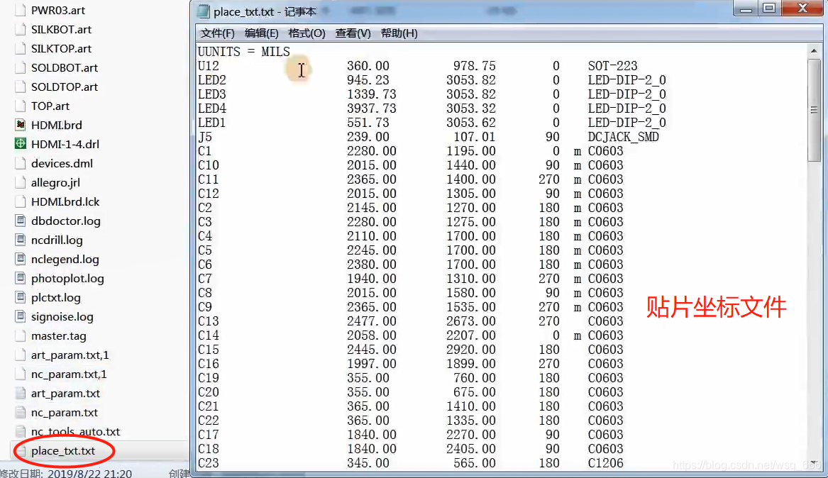Click the HDMI.brd file icon
828x478 pixels.
click(x=20, y=125)
